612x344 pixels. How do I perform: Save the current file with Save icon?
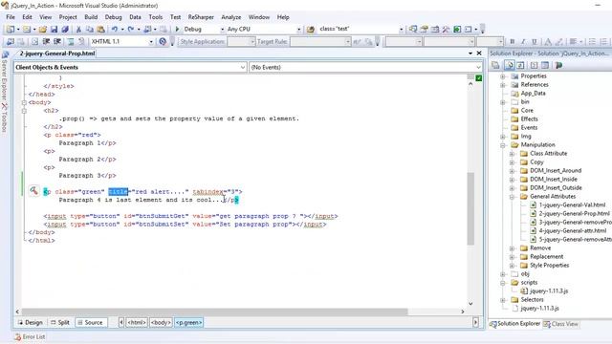[x=54, y=30]
